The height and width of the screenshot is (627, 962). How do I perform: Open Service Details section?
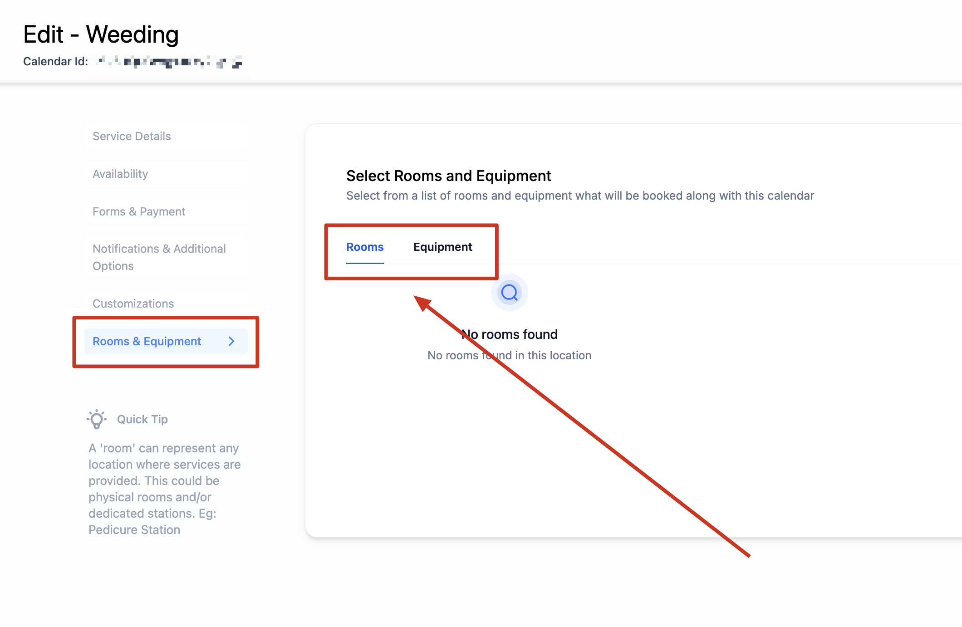coord(132,136)
